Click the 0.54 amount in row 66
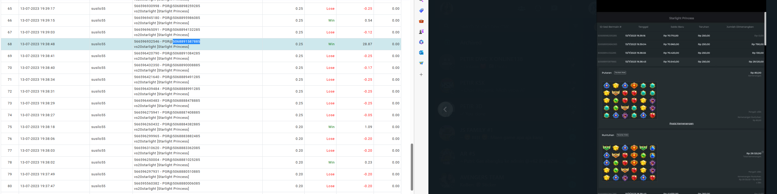The width and height of the screenshot is (777, 194). [x=368, y=21]
